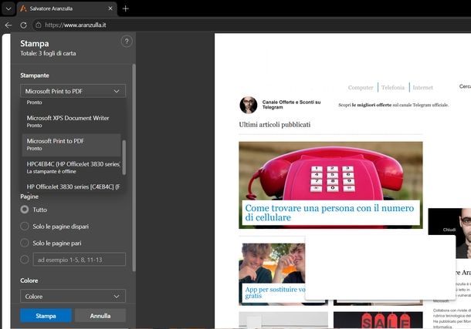Click the Stampante section label
The width and height of the screenshot is (471, 329).
click(x=35, y=76)
